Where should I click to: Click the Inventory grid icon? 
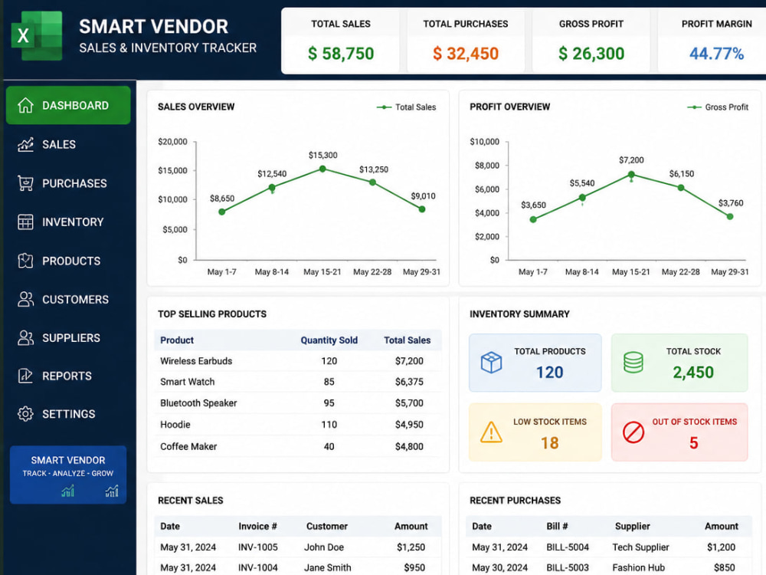25,222
